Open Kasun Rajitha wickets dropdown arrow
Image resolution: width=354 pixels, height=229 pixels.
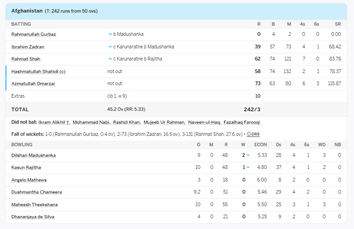coord(248,168)
